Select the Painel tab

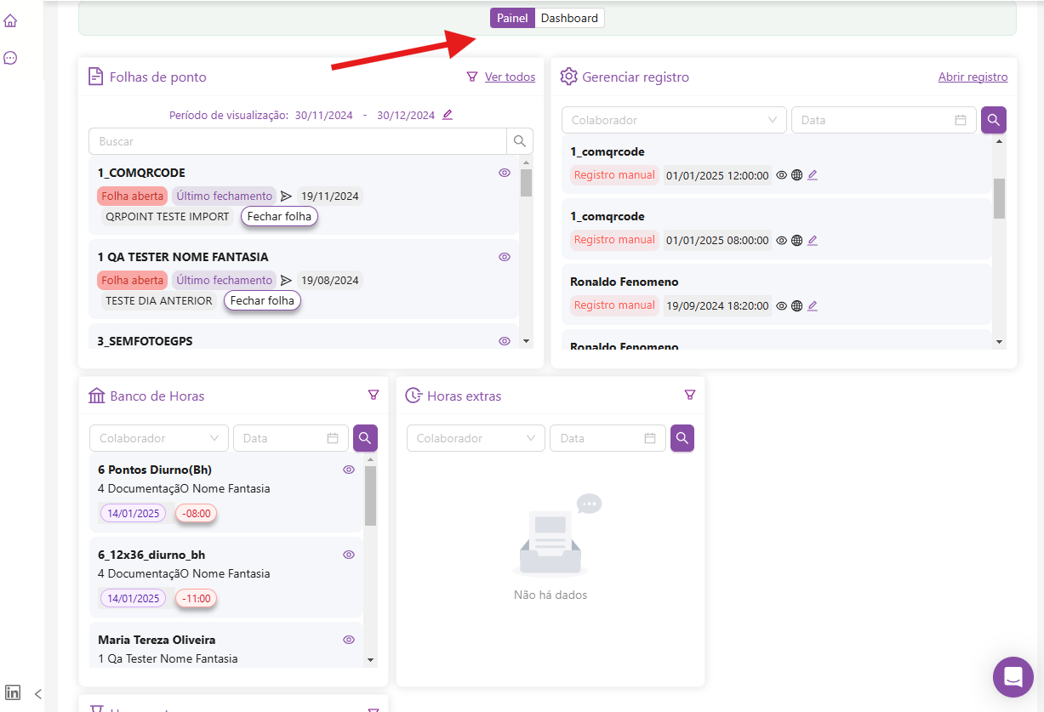512,18
